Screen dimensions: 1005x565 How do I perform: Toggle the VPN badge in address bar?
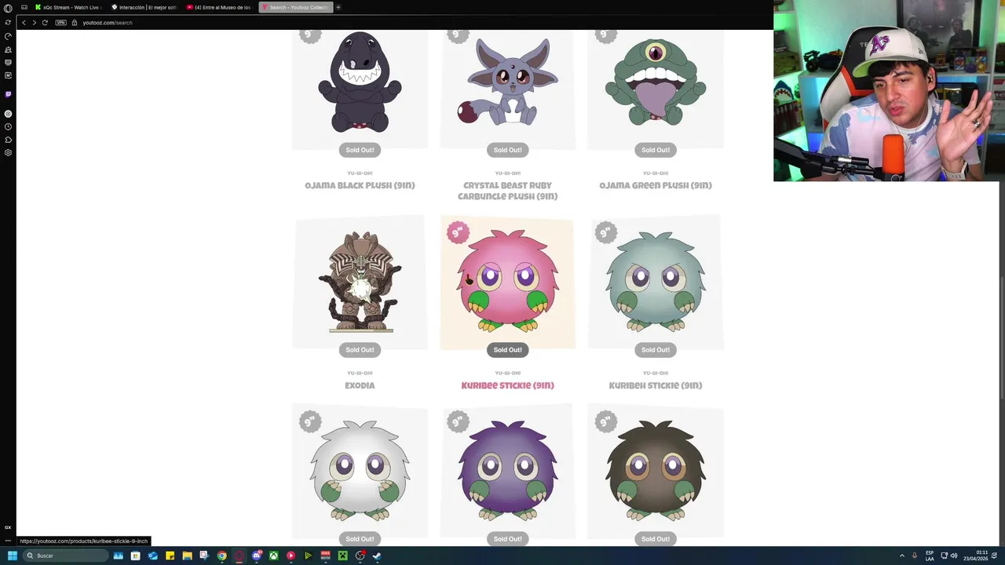pos(60,23)
